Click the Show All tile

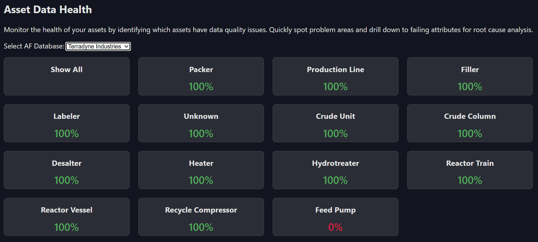[67, 76]
